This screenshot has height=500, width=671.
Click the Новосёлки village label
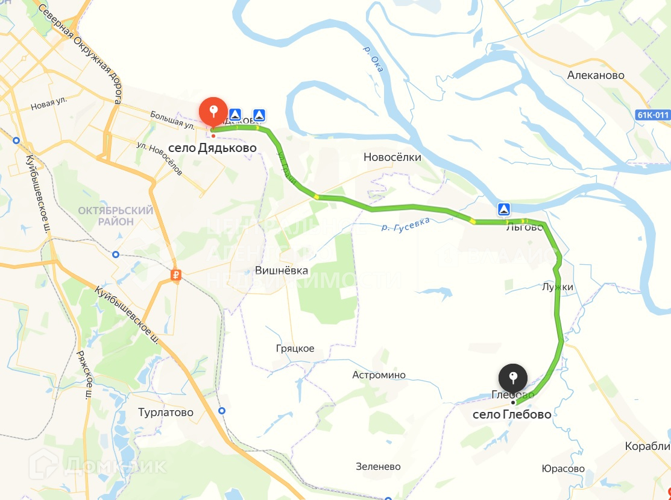click(392, 157)
